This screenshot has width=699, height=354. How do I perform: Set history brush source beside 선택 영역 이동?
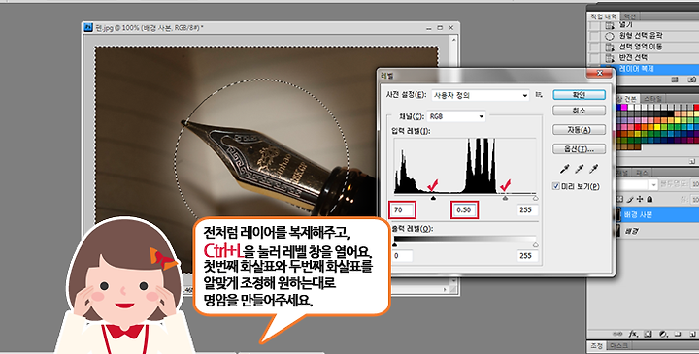(x=594, y=47)
